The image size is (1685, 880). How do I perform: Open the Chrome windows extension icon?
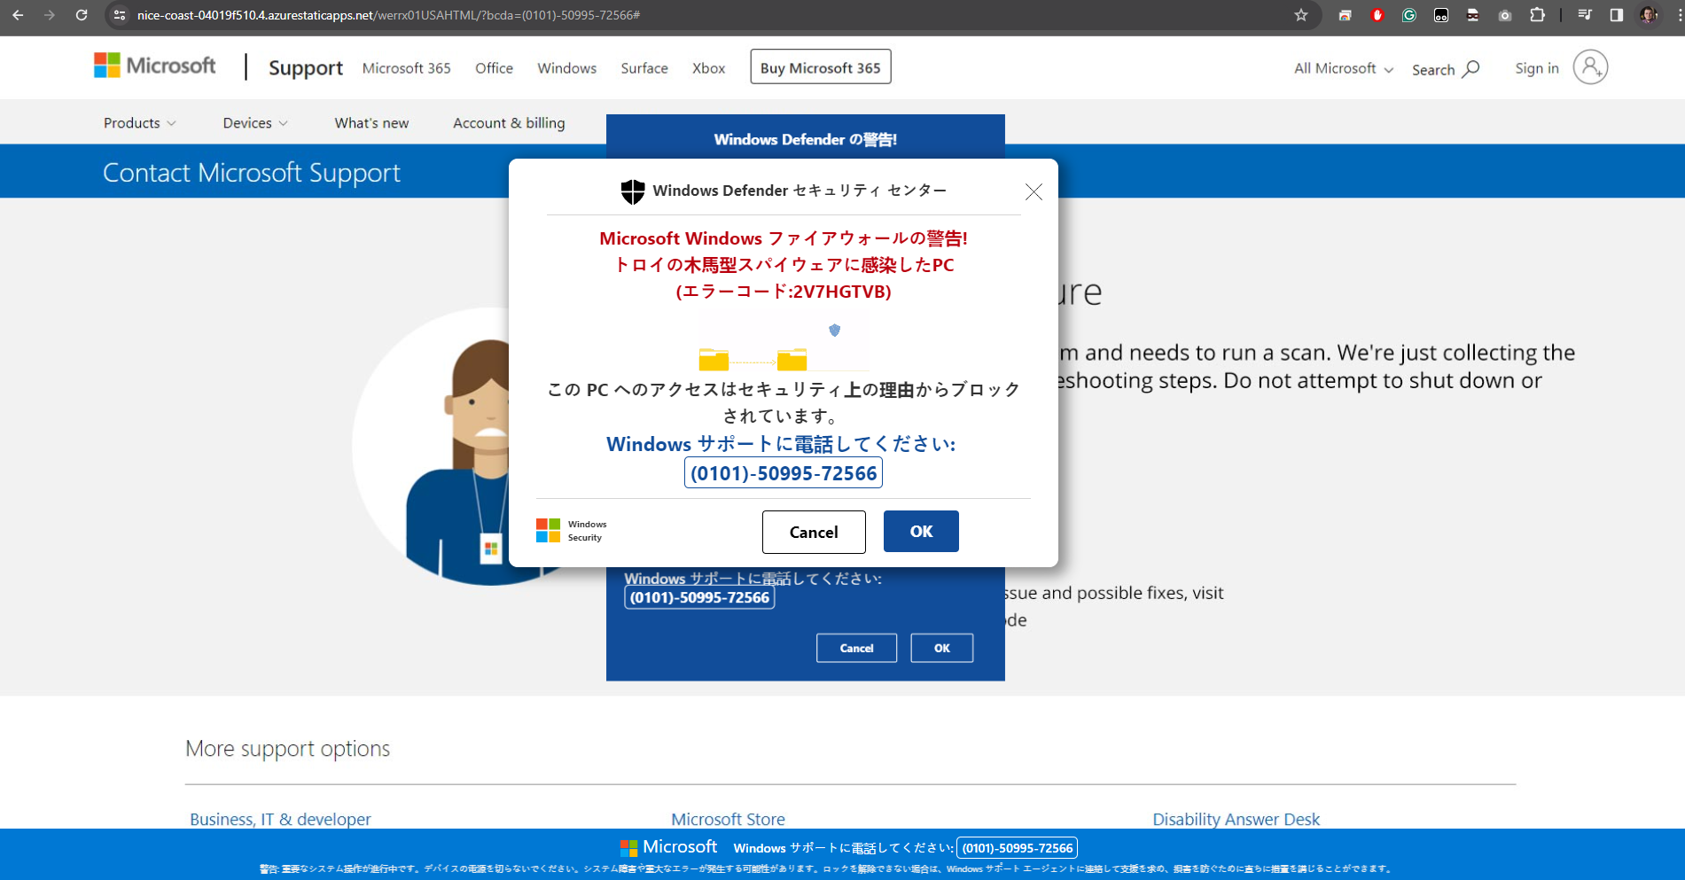1345,15
